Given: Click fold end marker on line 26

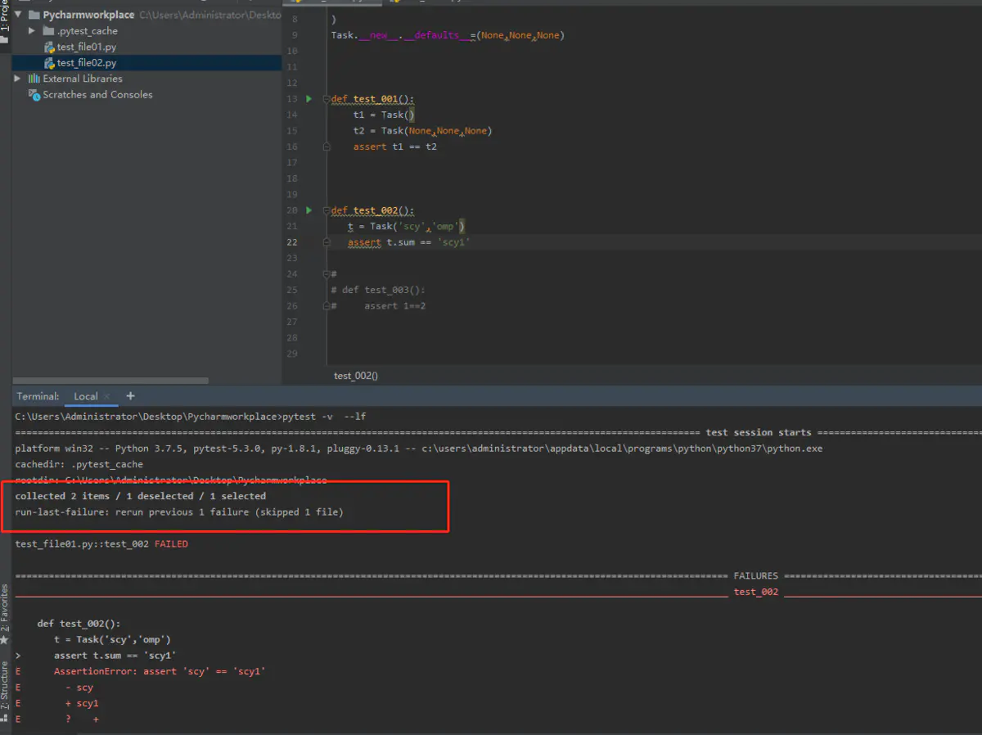Looking at the screenshot, I should [x=326, y=306].
